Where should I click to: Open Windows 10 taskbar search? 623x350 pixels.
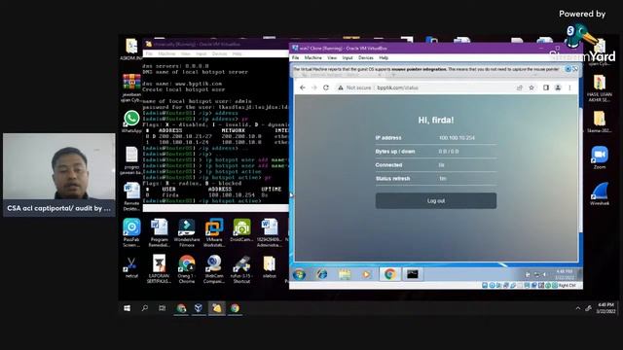pos(145,308)
